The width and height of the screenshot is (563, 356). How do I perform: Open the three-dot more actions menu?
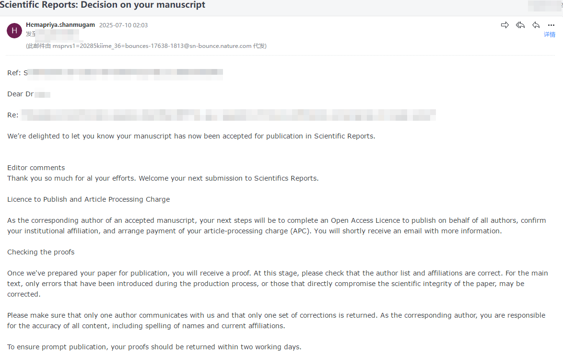[551, 25]
